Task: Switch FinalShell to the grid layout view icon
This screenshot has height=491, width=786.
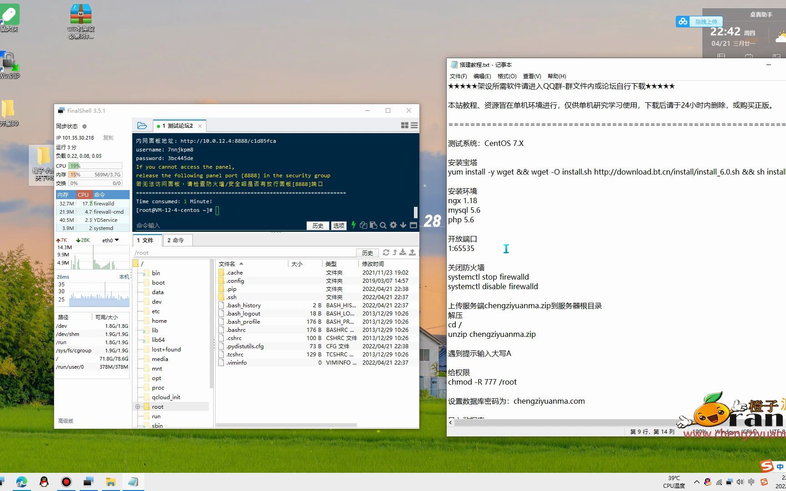Action: [404, 125]
